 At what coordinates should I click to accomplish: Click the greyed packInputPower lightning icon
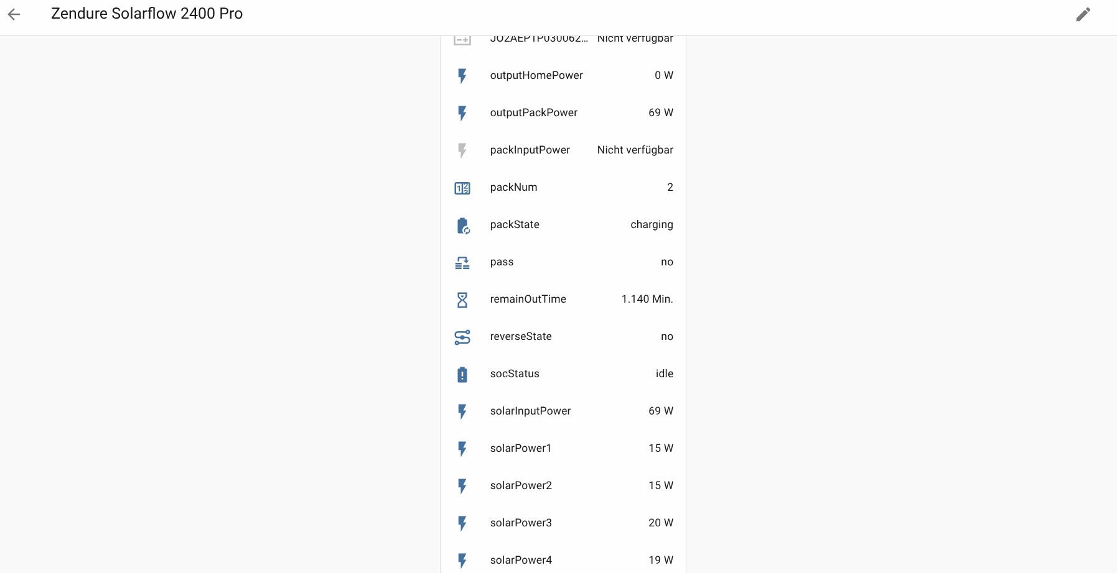(462, 150)
